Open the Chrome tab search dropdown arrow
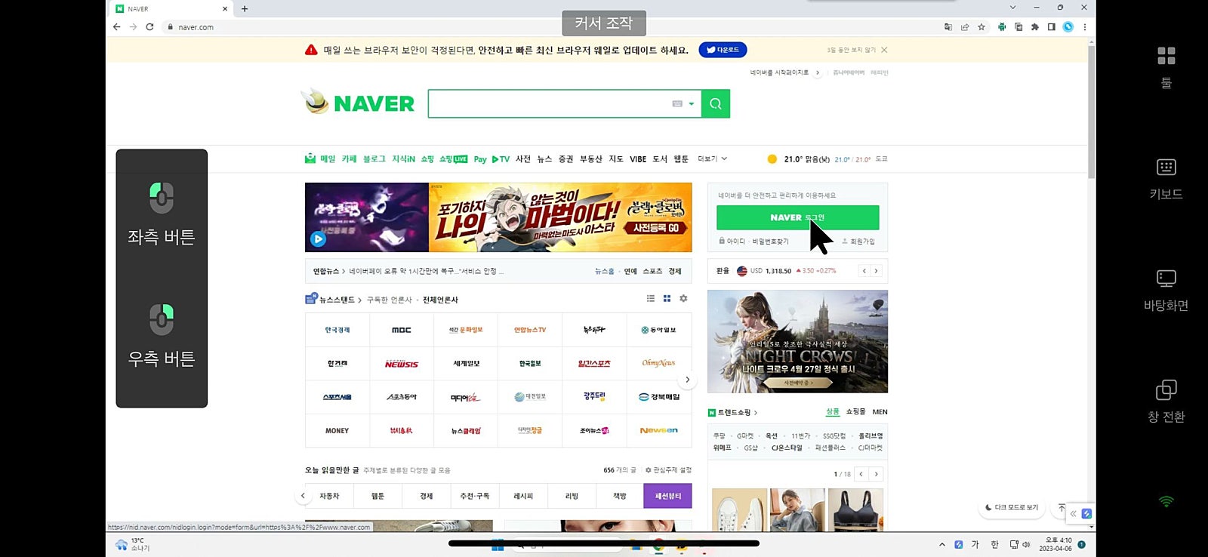 pos(1012,8)
